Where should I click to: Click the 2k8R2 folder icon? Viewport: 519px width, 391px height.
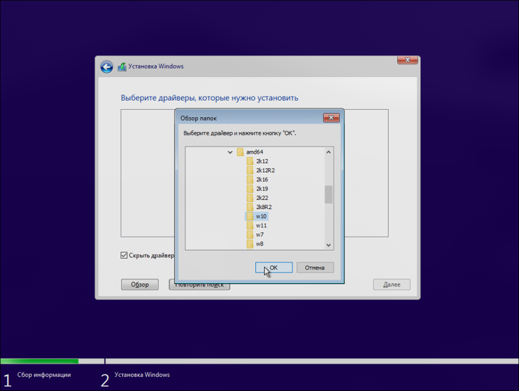tap(250, 207)
